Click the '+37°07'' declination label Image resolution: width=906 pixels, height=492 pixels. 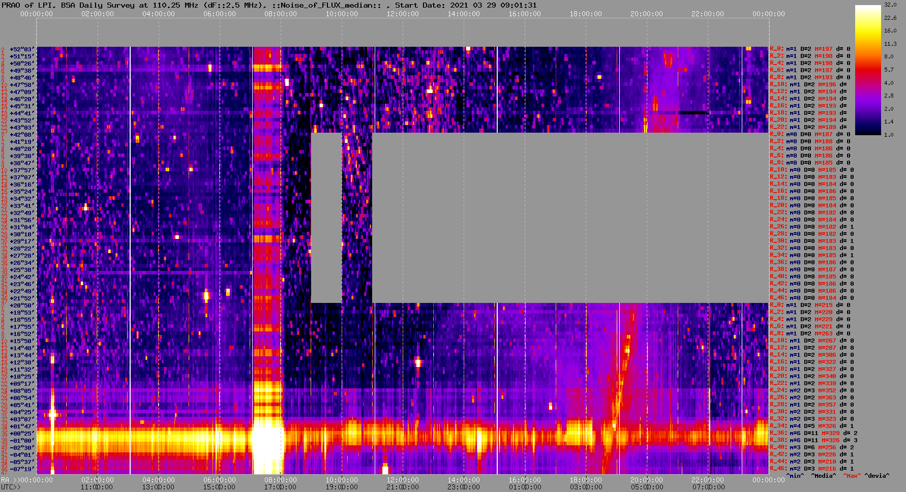tap(22, 177)
